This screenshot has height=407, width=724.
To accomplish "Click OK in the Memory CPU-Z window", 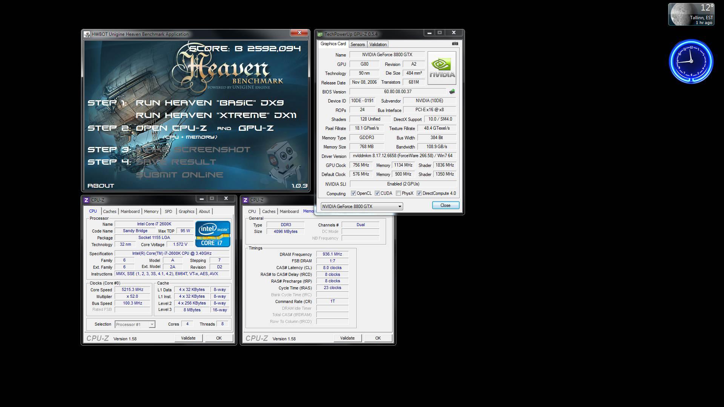I will pyautogui.click(x=378, y=338).
